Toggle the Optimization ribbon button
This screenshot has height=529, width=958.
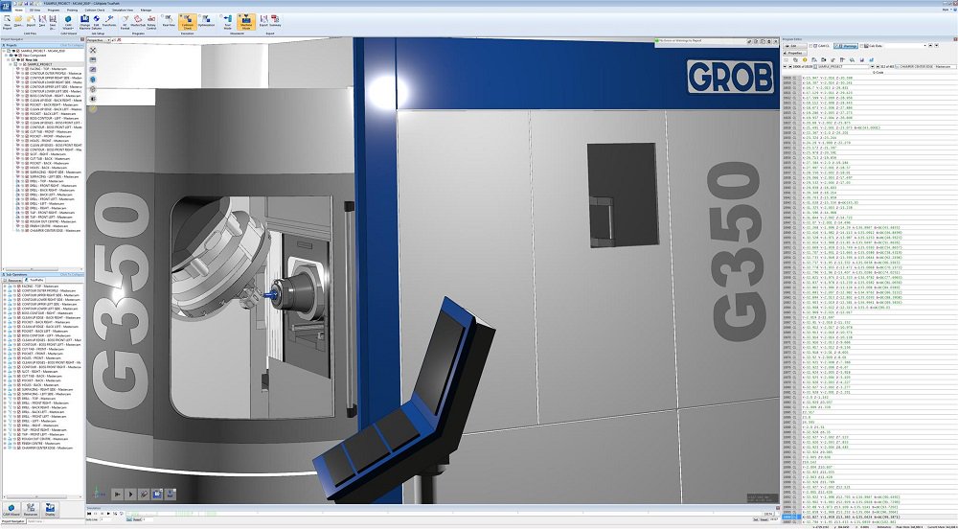(x=207, y=21)
